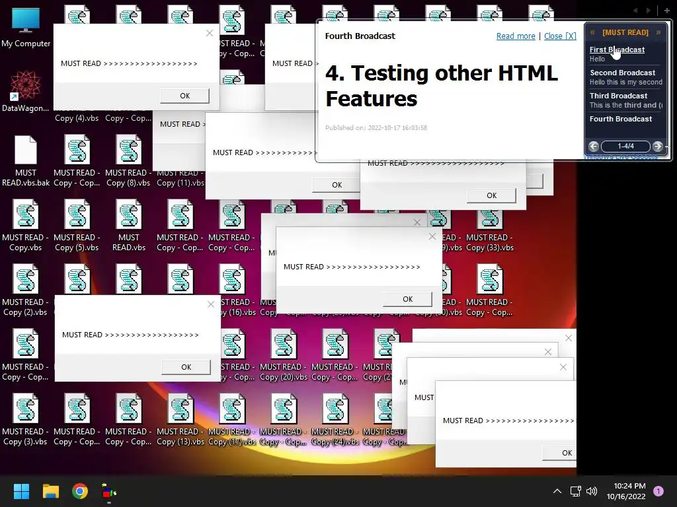This screenshot has width=677, height=507.
Task: Open the colorful cube app on taskbar
Action: point(109,491)
